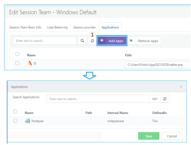Click the Name column header in top table
The height and width of the screenshot is (145, 191).
(31, 55)
